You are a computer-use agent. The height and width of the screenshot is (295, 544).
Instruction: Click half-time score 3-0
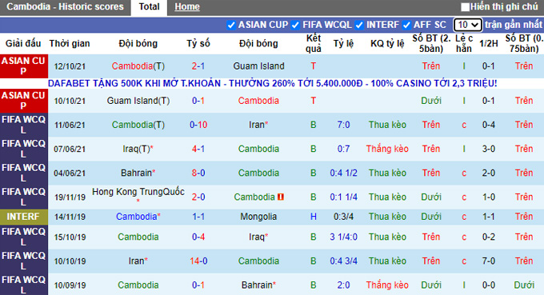[x=489, y=149]
